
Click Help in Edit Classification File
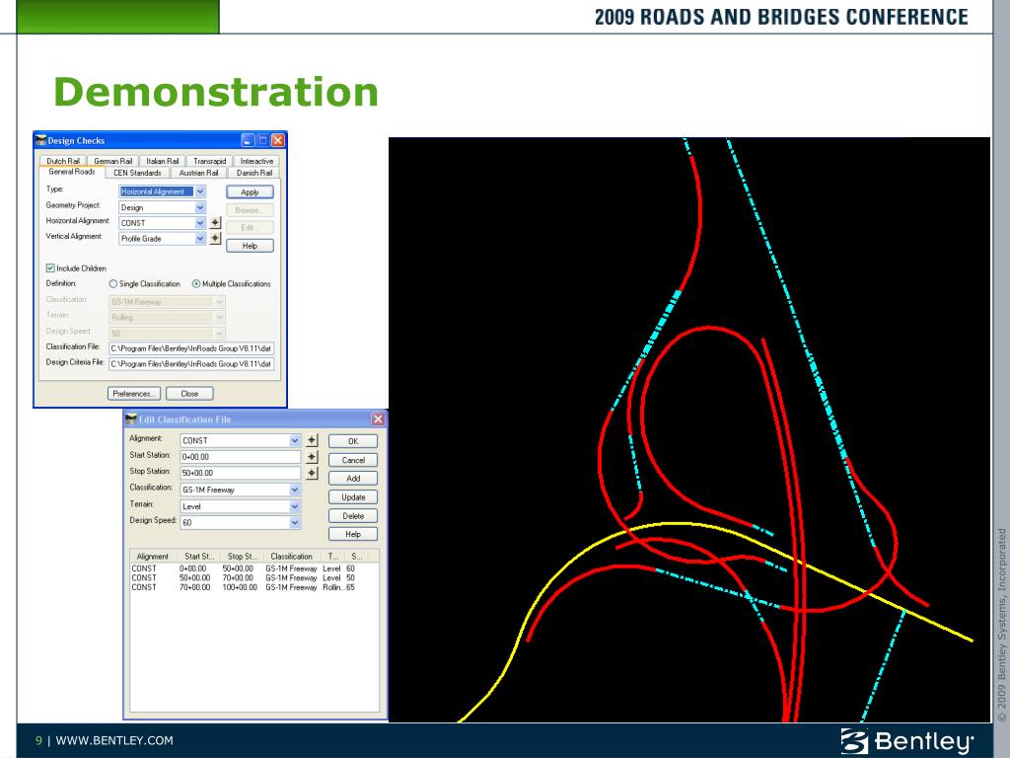click(x=353, y=534)
